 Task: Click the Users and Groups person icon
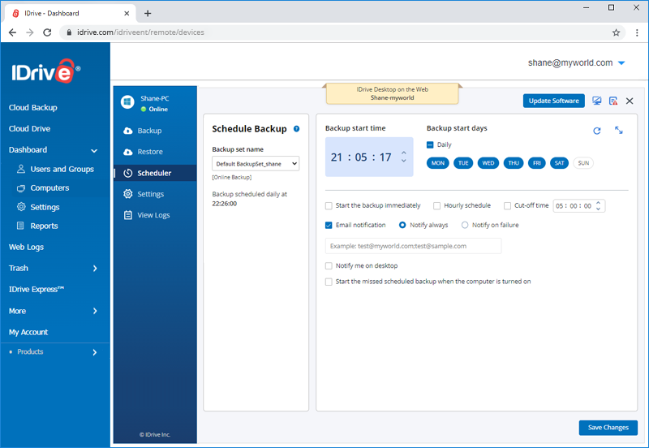tap(21, 169)
